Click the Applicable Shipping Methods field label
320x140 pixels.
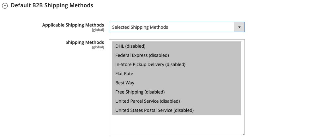[x=73, y=25]
